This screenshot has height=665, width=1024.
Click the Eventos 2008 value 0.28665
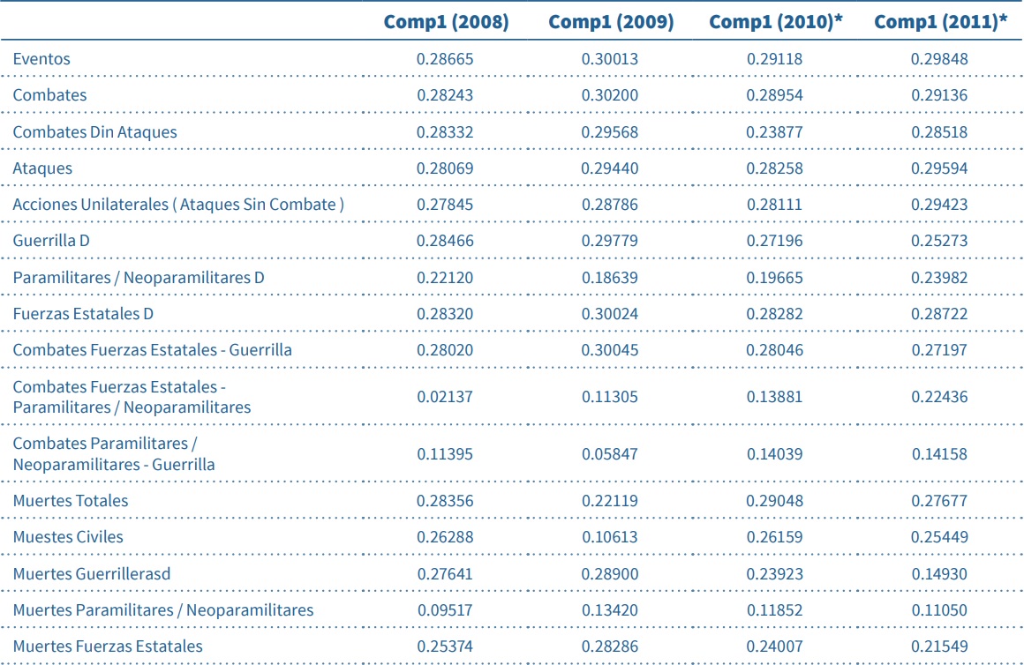pyautogui.click(x=445, y=59)
